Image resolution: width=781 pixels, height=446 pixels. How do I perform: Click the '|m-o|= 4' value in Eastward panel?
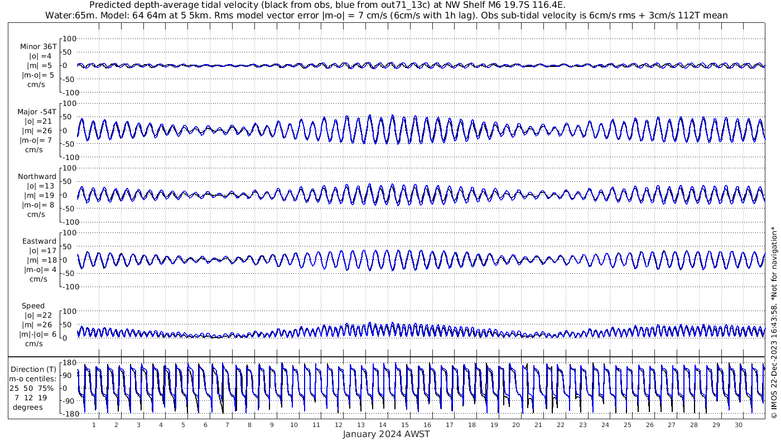(x=40, y=270)
